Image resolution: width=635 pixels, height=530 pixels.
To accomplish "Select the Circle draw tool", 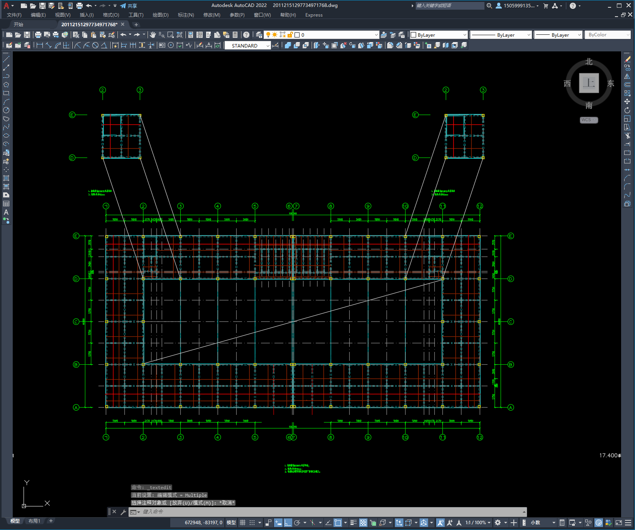I will pyautogui.click(x=6, y=110).
